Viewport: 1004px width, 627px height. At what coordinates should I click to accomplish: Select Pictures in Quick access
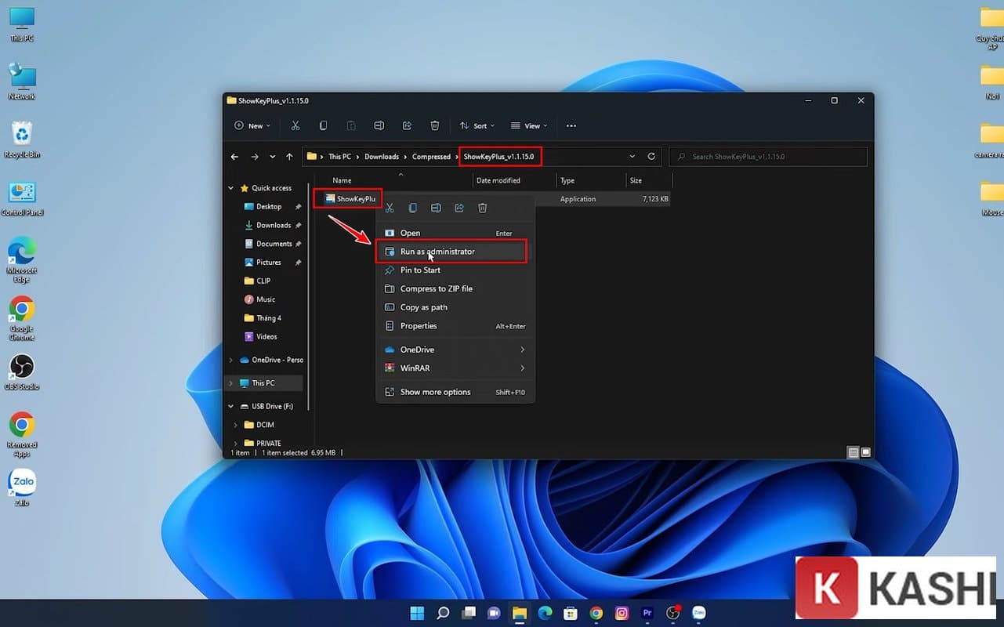tap(268, 263)
